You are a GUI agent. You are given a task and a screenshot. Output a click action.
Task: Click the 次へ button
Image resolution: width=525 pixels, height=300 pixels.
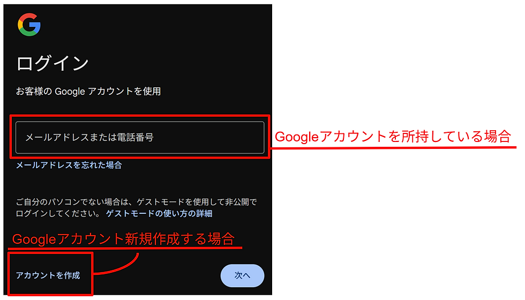pos(242,275)
